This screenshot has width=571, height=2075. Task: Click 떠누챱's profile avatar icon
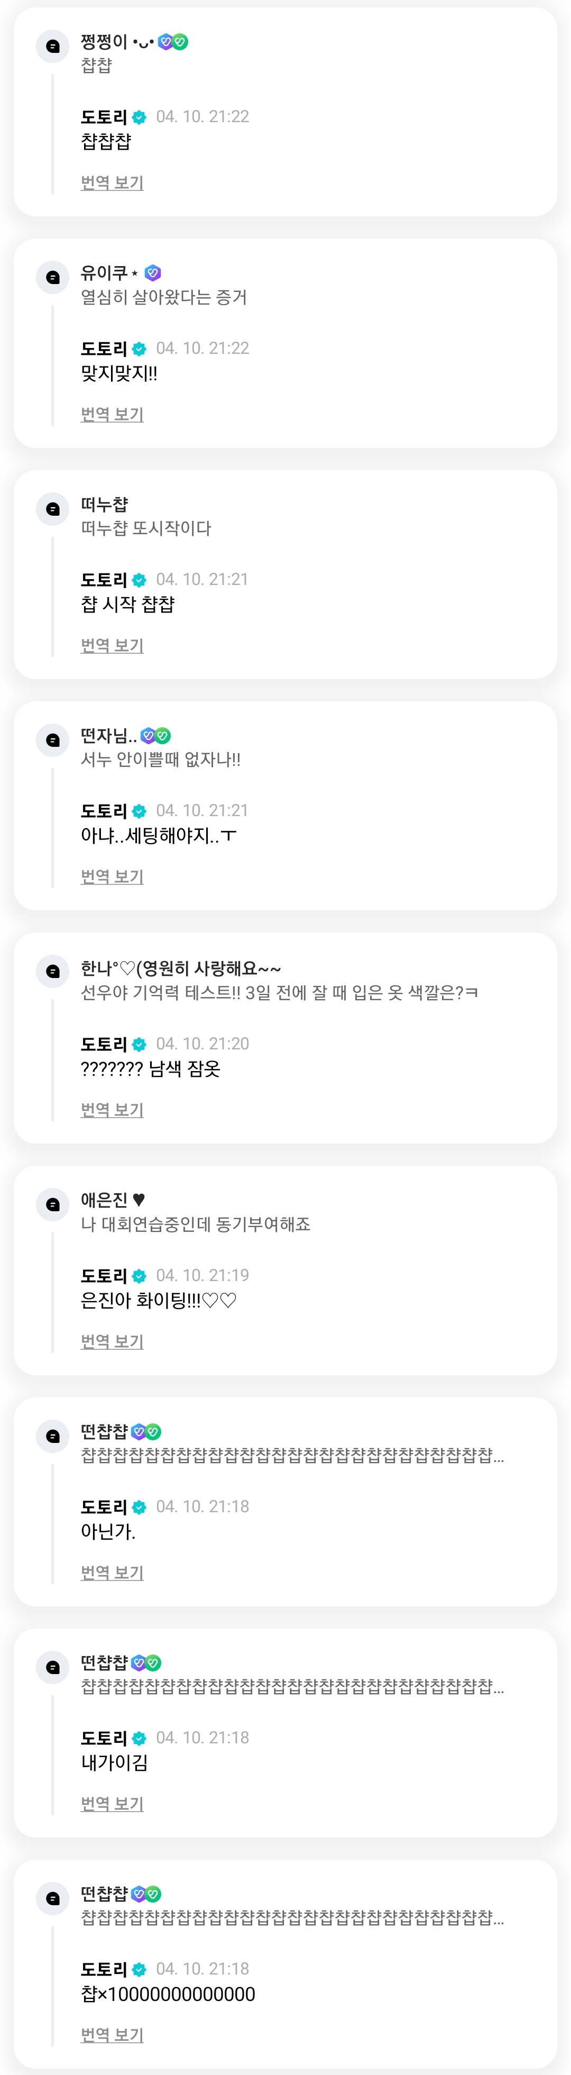pos(53,509)
